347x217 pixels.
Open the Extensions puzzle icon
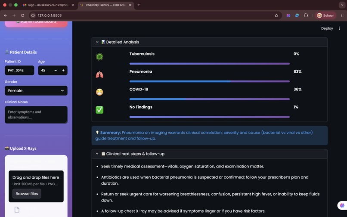pyautogui.click(x=306, y=15)
